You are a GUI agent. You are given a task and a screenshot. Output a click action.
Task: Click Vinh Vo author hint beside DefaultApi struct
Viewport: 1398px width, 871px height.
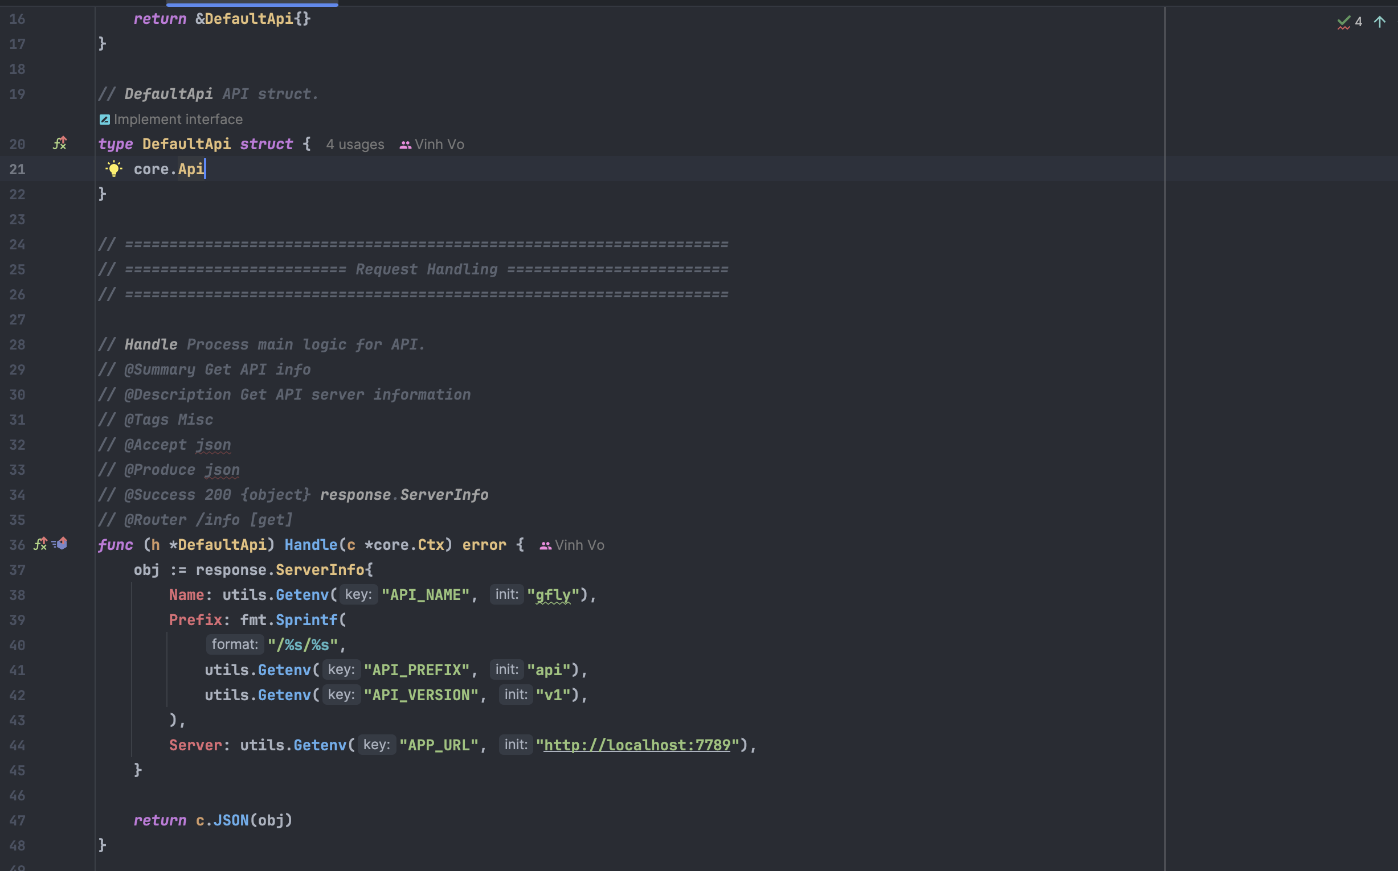point(439,145)
